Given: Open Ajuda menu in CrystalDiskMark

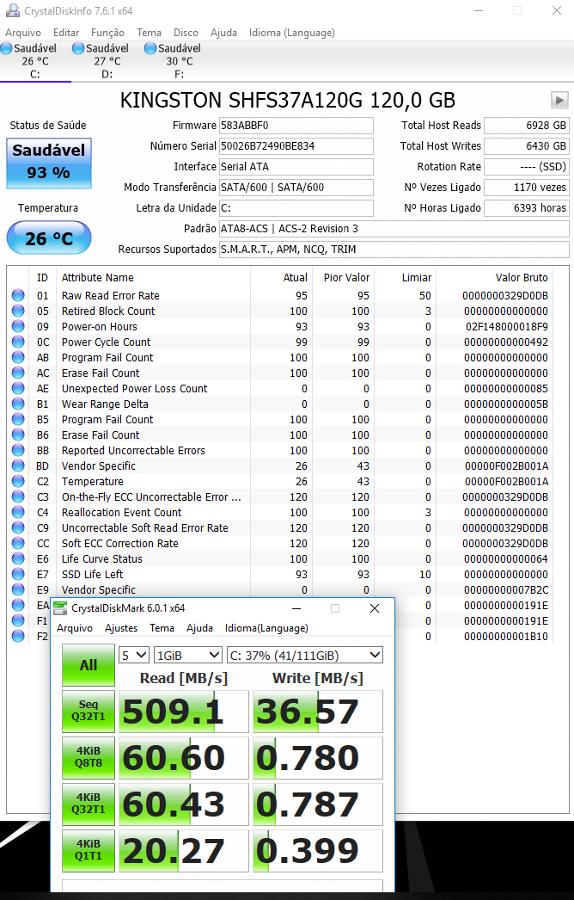Looking at the screenshot, I should click(199, 628).
